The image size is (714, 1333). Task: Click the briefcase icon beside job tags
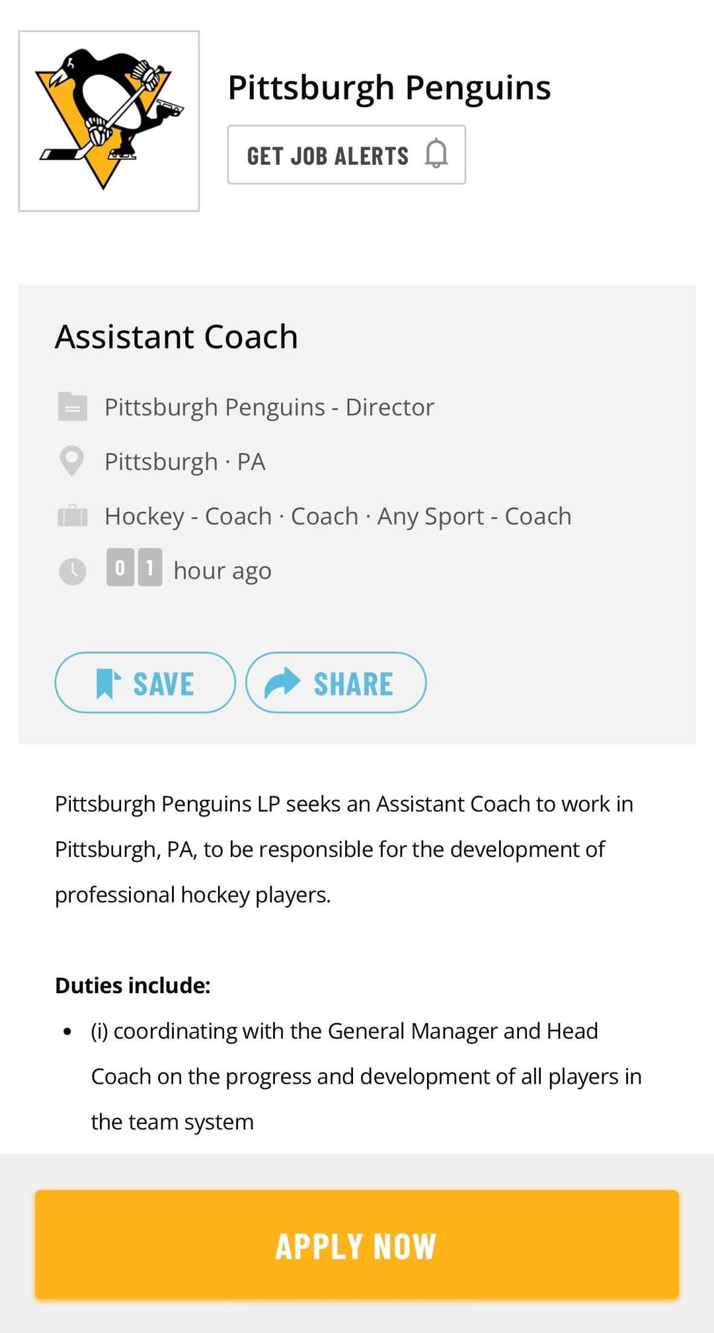pos(72,516)
